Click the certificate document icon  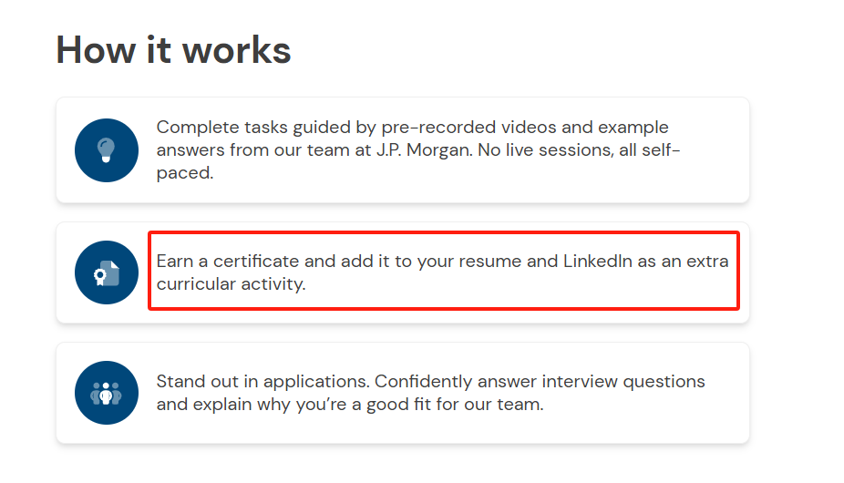(107, 272)
